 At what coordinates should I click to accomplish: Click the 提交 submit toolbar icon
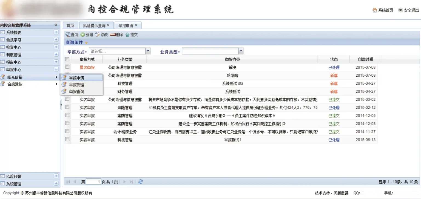(x=127, y=35)
